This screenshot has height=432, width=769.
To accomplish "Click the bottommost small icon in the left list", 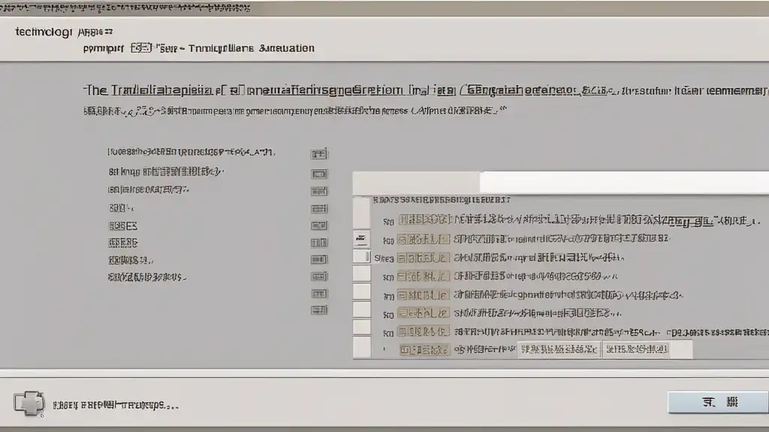I will click(x=318, y=310).
